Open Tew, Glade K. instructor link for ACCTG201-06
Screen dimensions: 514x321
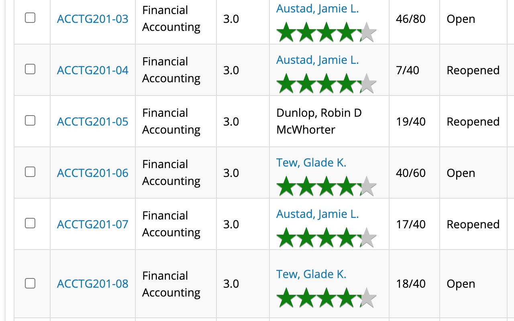(311, 163)
